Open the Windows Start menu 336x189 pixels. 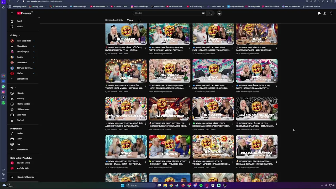pos(123,185)
